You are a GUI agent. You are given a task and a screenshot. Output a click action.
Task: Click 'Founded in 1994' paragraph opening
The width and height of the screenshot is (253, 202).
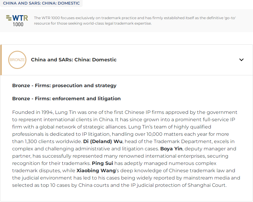33,112
